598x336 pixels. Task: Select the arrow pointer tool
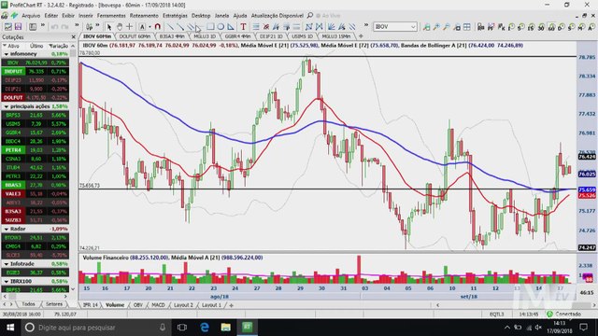click(x=109, y=27)
